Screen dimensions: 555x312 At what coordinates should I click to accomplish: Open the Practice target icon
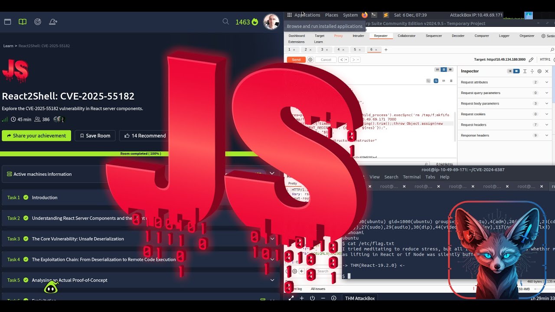click(38, 22)
